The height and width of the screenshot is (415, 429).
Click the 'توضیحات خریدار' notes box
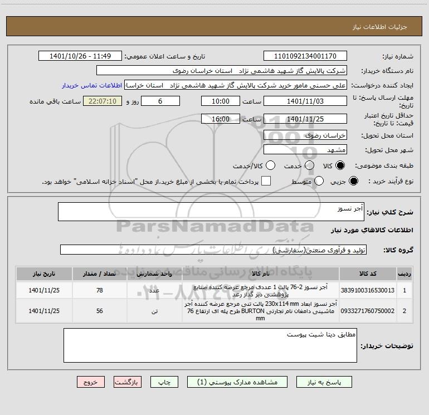point(210,345)
